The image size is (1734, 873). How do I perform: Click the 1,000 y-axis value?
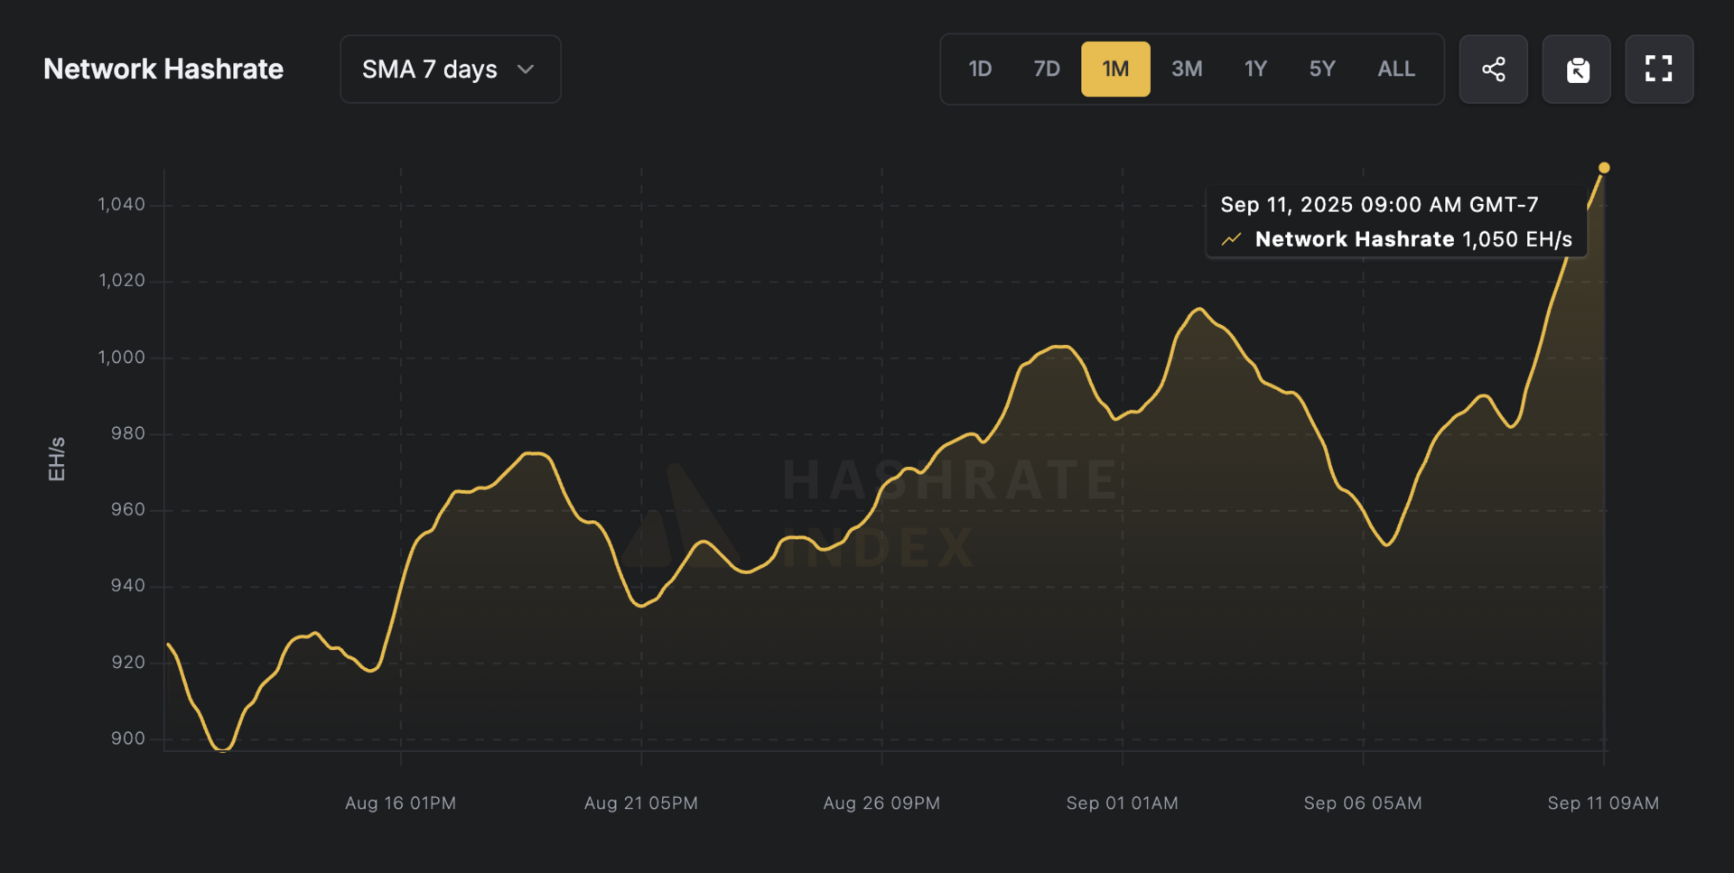pos(121,358)
